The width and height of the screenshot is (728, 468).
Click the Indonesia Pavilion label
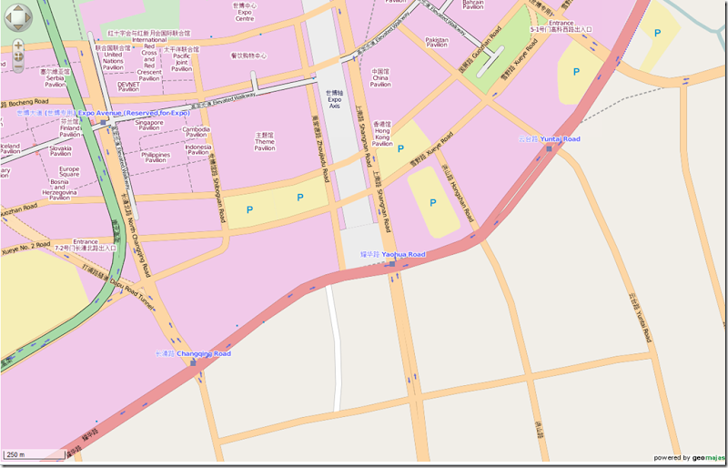pyautogui.click(x=198, y=149)
